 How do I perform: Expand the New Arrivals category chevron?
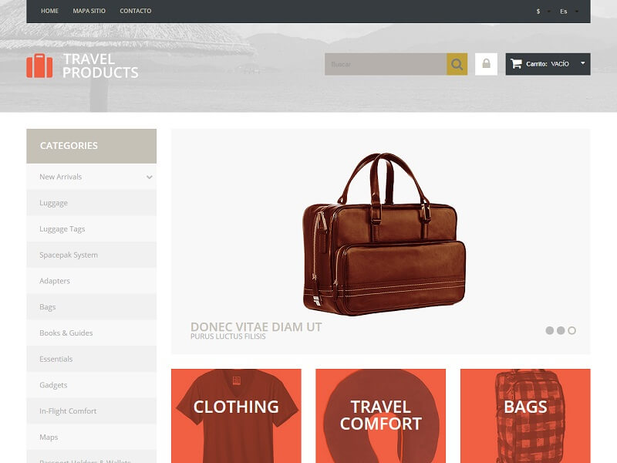149,177
